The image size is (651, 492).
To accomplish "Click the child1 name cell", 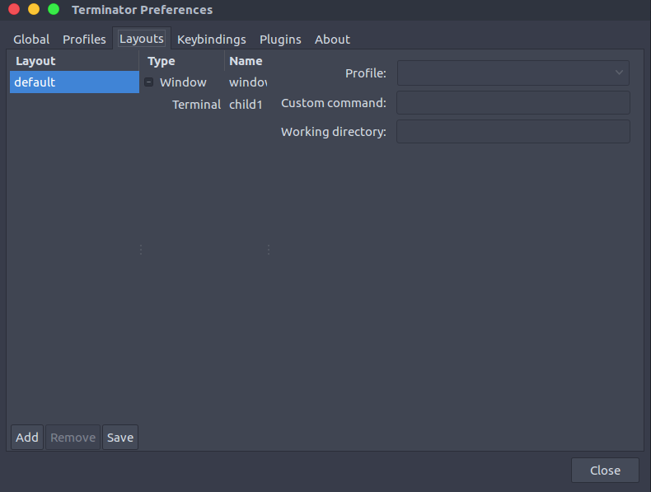I will click(246, 104).
